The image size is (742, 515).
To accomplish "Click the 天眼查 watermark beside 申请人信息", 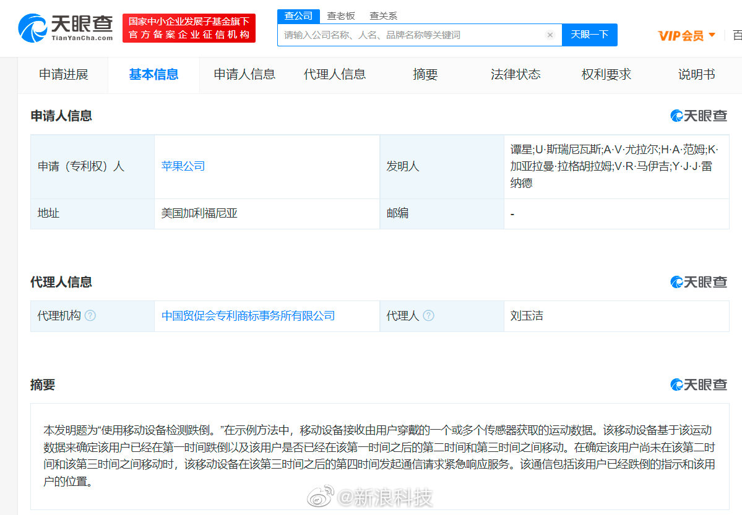I will (x=699, y=116).
